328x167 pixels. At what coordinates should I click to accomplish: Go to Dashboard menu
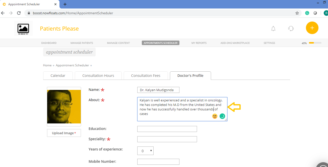pos(49,43)
